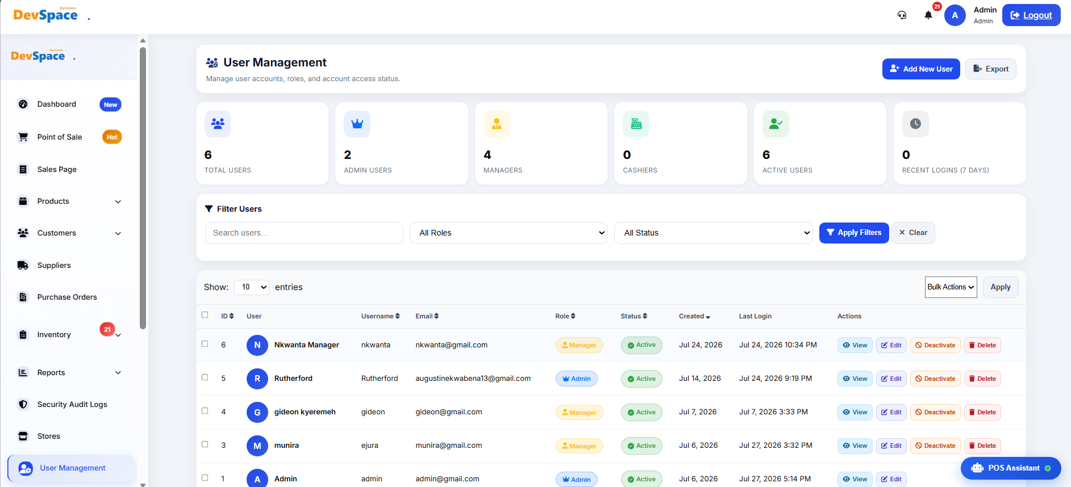Image resolution: width=1071 pixels, height=487 pixels.
Task: Click the Stores shop icon
Action: tap(23, 436)
